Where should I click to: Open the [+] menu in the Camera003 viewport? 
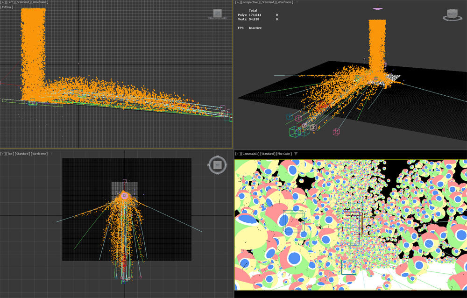pyautogui.click(x=238, y=154)
